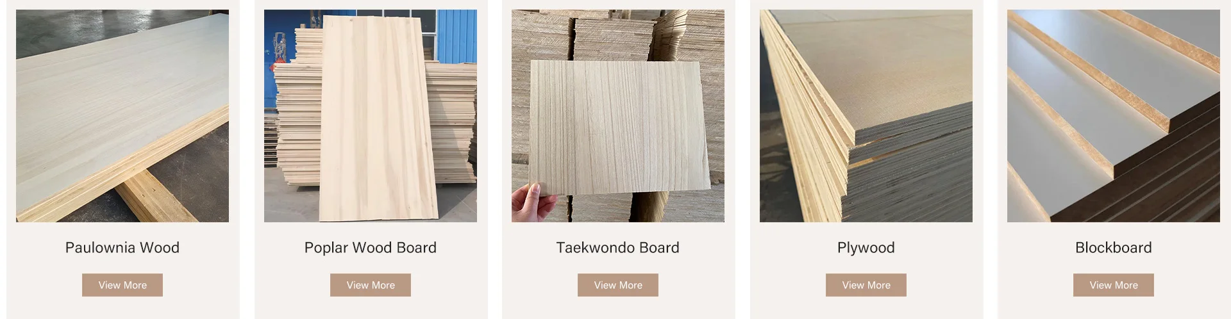This screenshot has height=319, width=1231.
Task: Open the Blockboard title link
Action: click(1114, 248)
